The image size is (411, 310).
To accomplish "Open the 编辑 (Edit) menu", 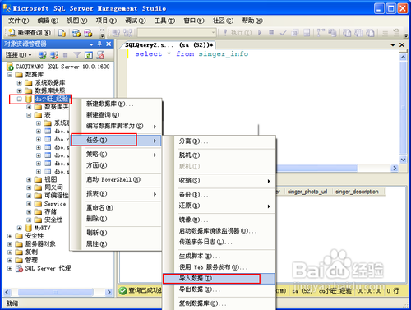I will click(x=48, y=21).
